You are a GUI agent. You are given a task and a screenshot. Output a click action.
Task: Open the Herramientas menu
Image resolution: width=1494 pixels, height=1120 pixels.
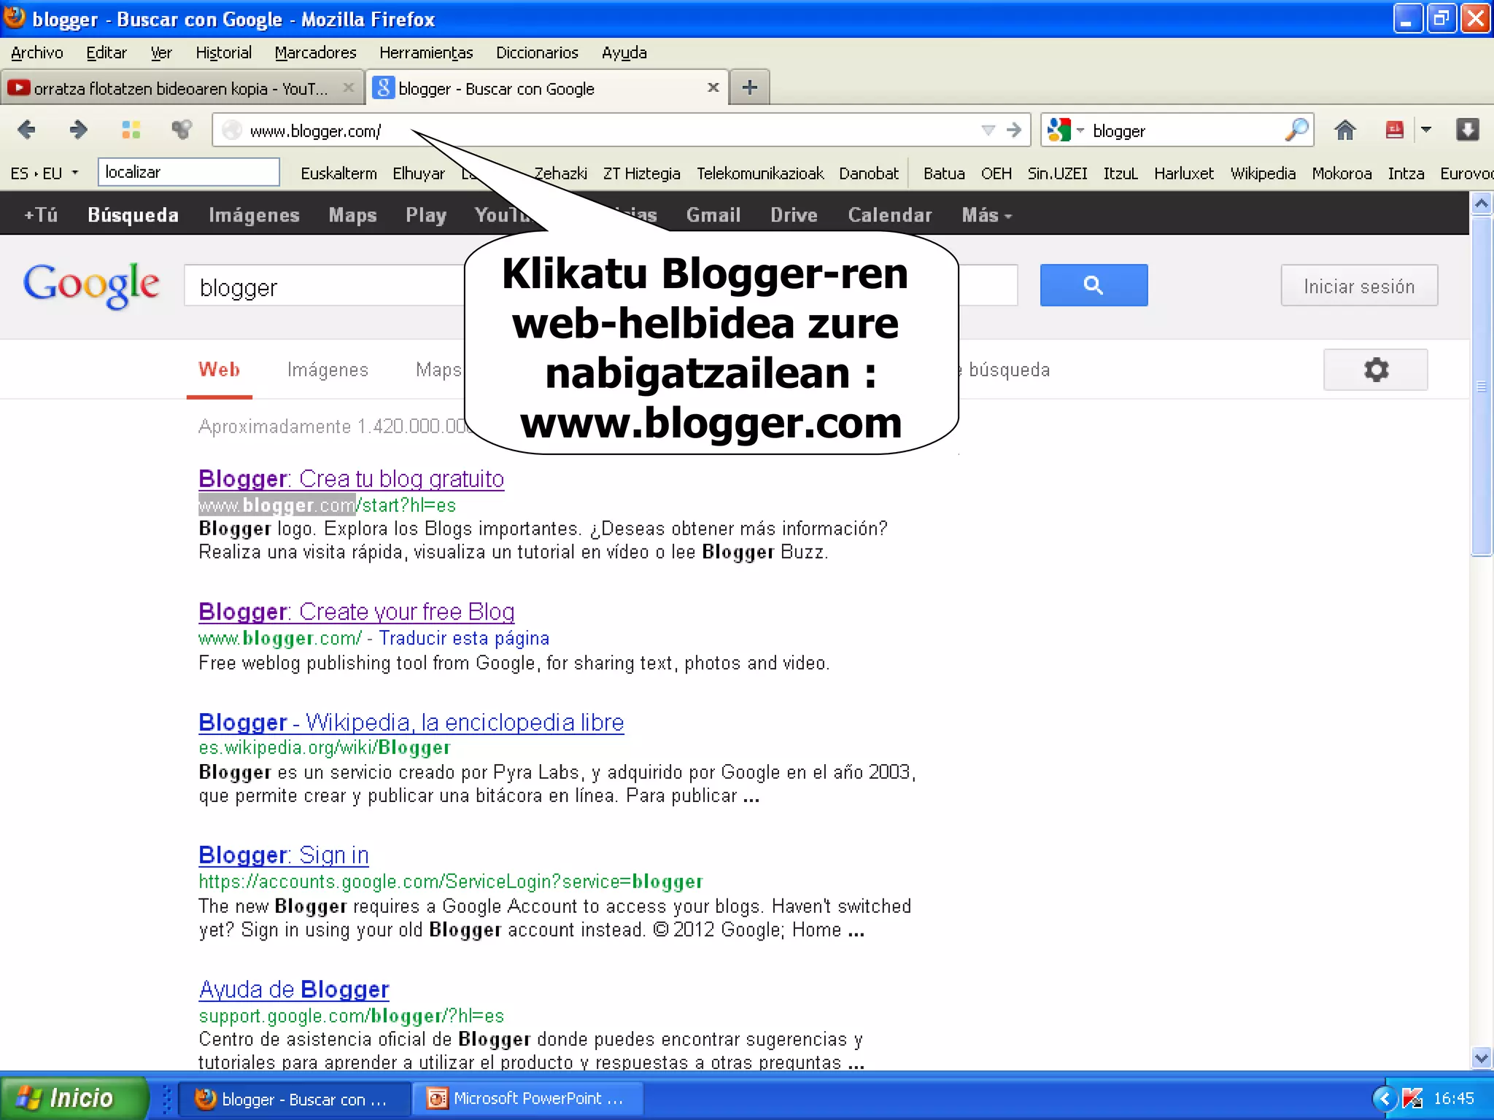point(426,52)
